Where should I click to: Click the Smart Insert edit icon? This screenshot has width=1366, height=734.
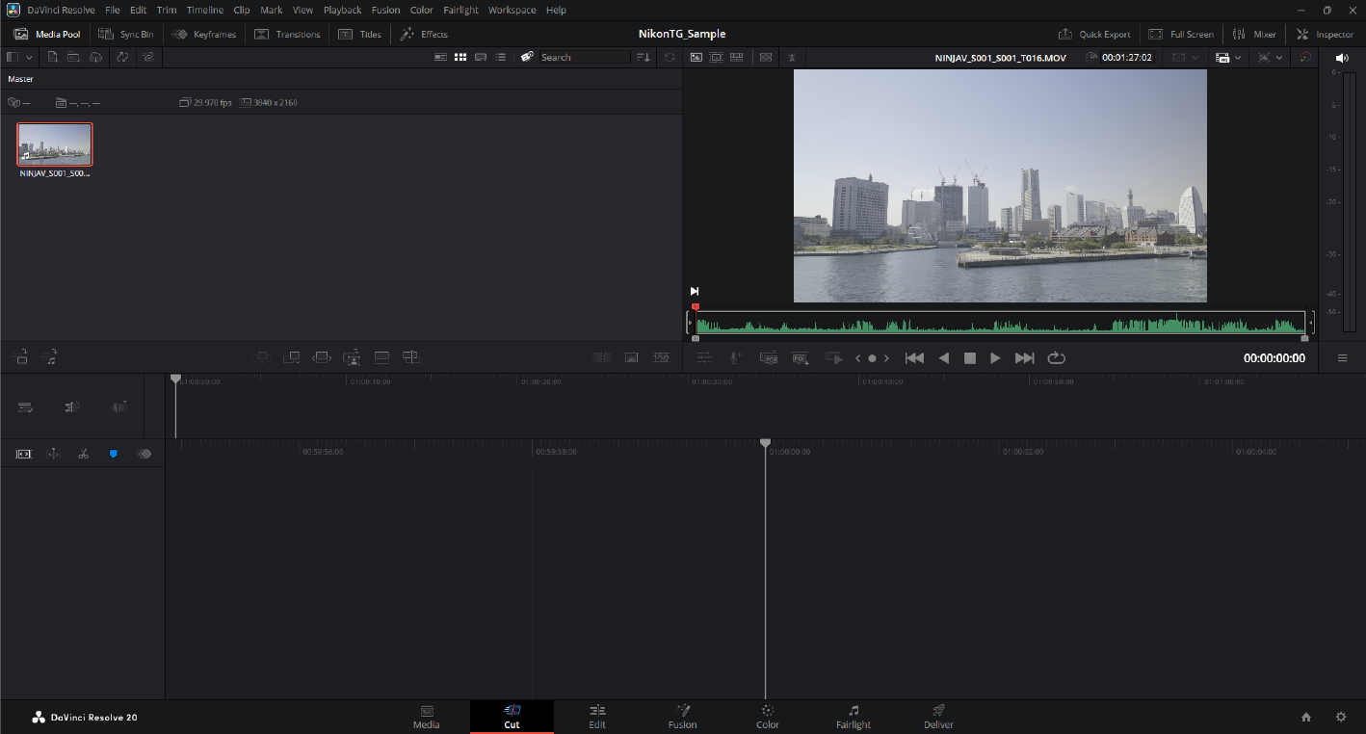click(263, 357)
